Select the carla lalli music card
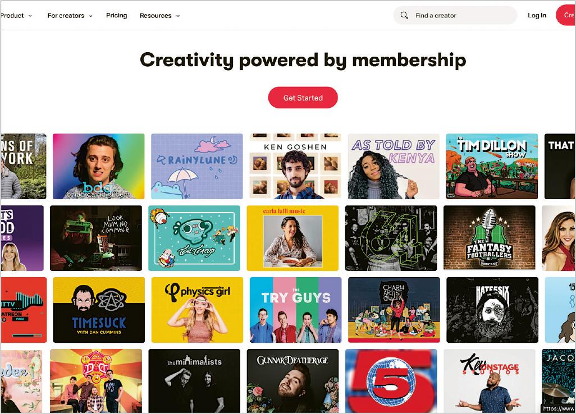 [292, 238]
